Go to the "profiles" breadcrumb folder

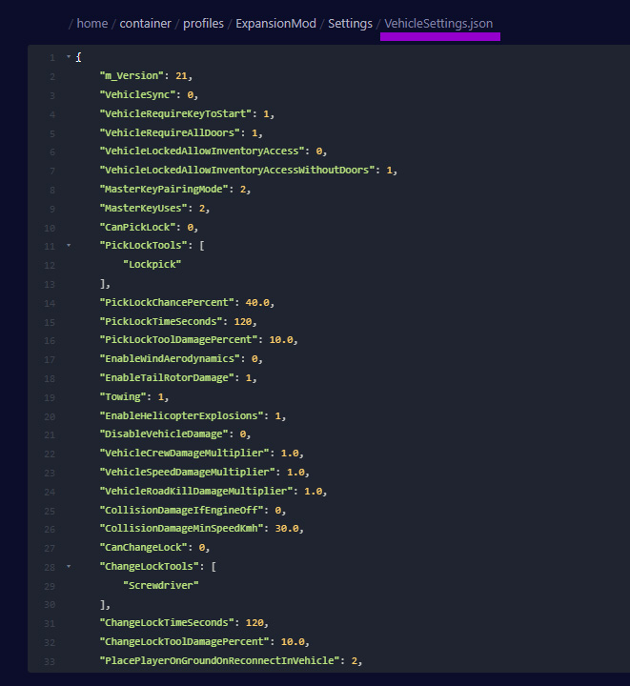205,23
